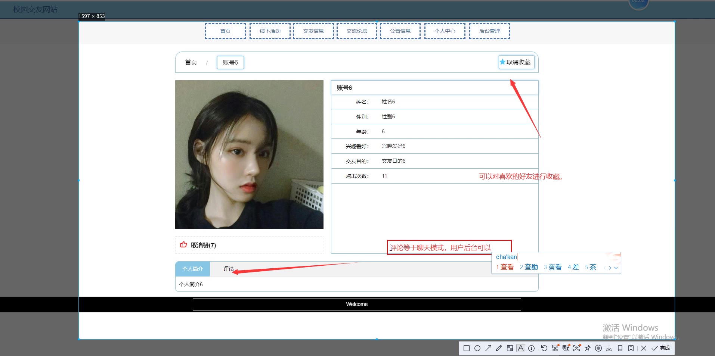Open the 交友信息 navigation item

(x=313, y=31)
